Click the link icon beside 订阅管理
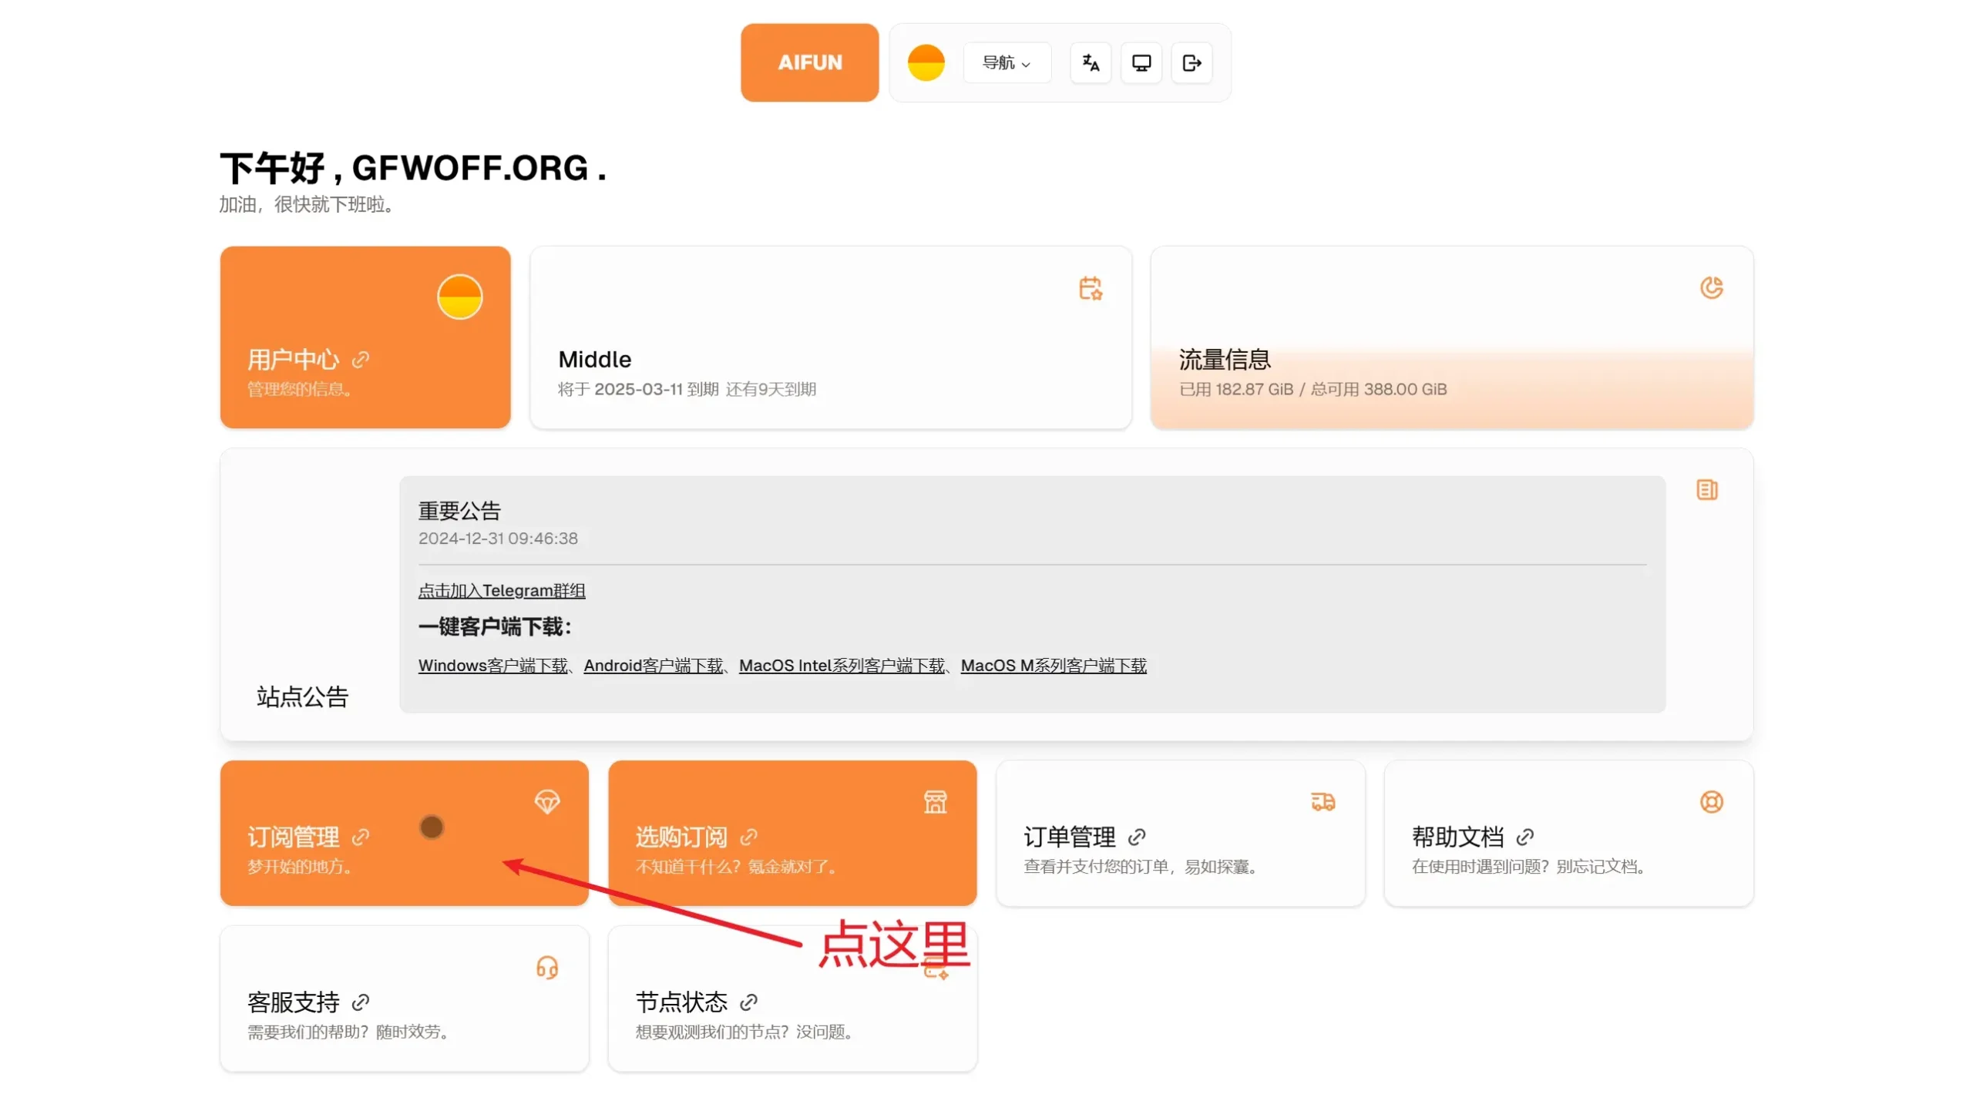 (361, 837)
